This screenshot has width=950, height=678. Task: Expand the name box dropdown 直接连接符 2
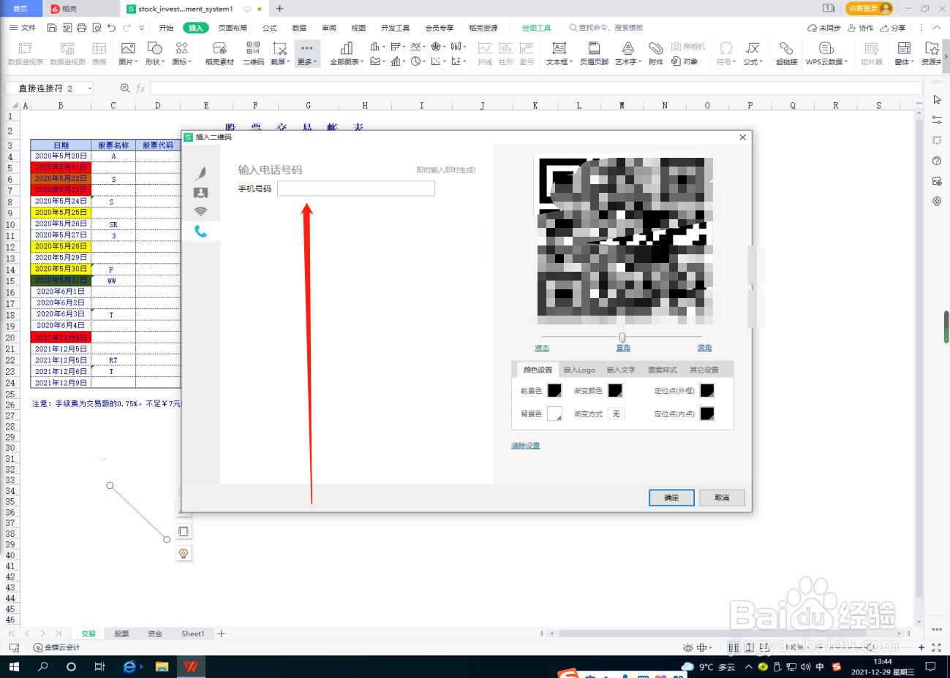coord(90,88)
